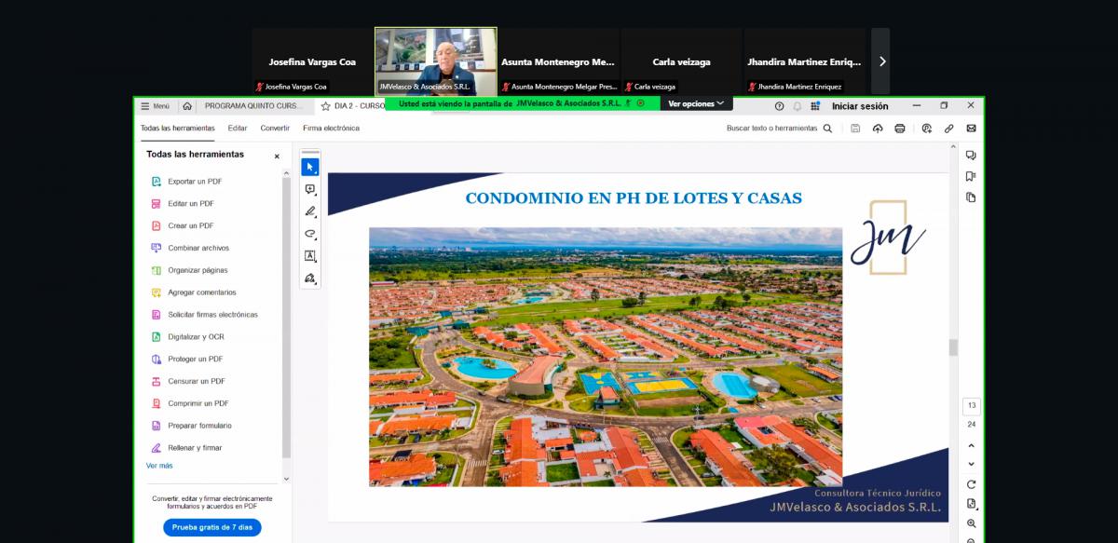Viewport: 1118px width, 543px height.
Task: Star the DIA 2 document tab
Action: 326,106
